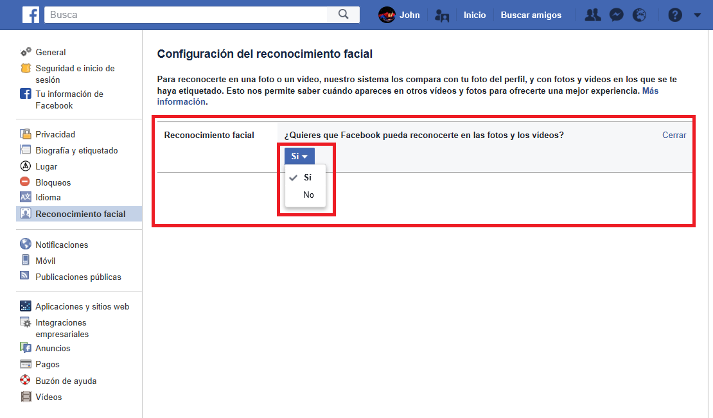Click the John profile name link

[x=409, y=15]
